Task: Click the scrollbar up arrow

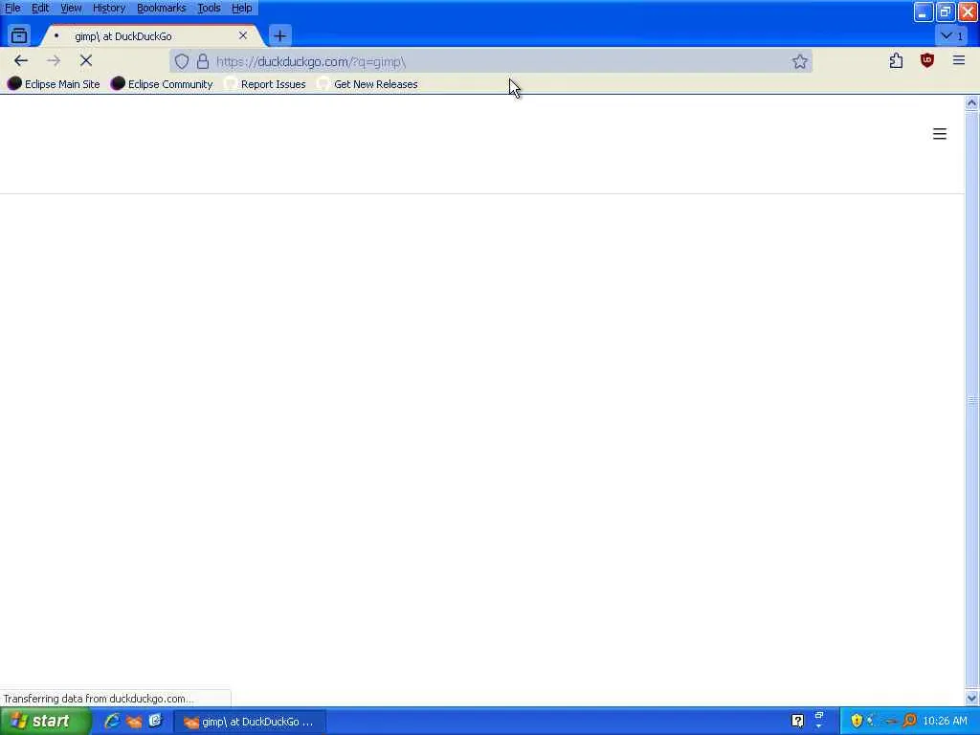Action: [x=972, y=103]
